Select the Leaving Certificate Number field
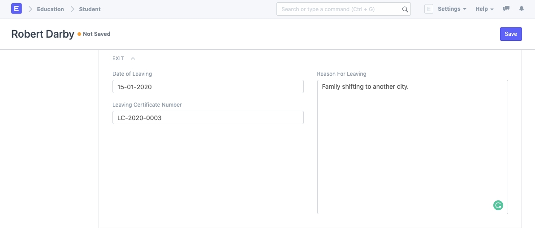The width and height of the screenshot is (535, 238). click(208, 118)
